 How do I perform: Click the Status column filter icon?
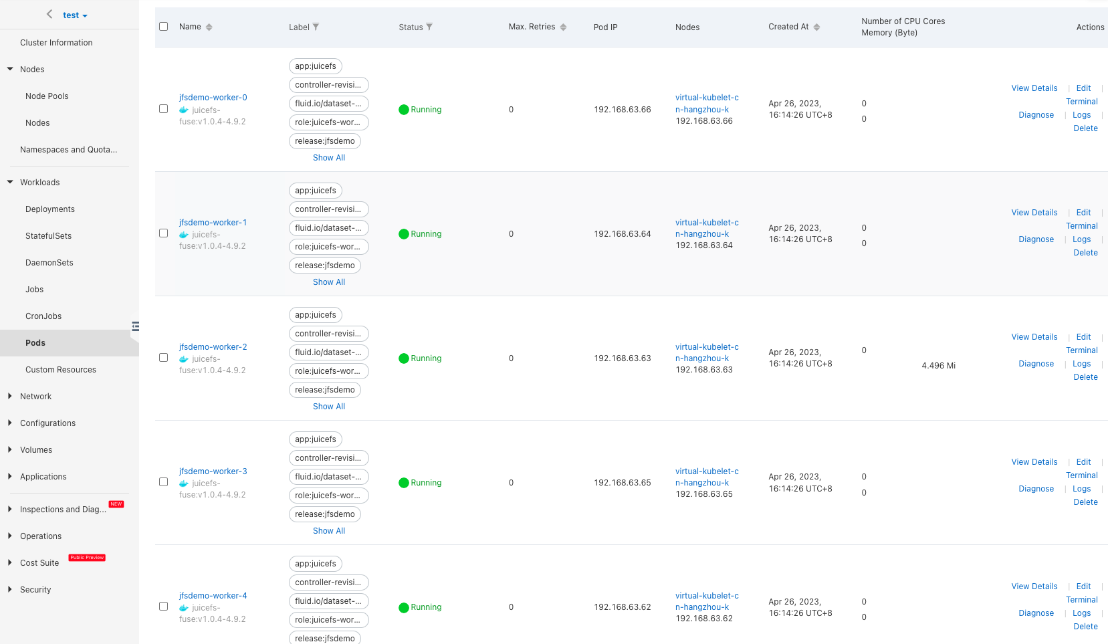pyautogui.click(x=429, y=27)
